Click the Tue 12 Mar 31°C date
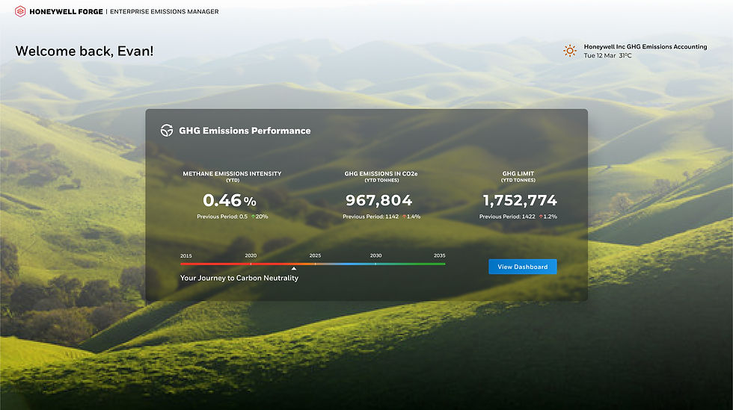Image resolution: width=733 pixels, height=410 pixels. click(x=607, y=55)
